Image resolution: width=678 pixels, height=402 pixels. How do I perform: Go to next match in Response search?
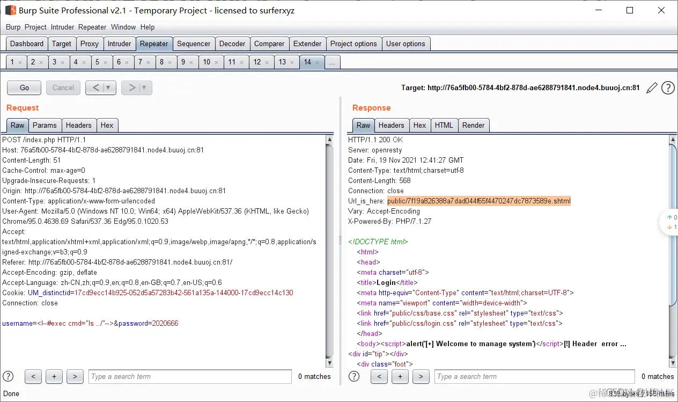point(421,376)
